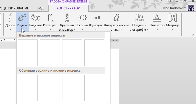Open the Функция sin θ gallery
Screen dimensions: 196x104
(x=96, y=22)
